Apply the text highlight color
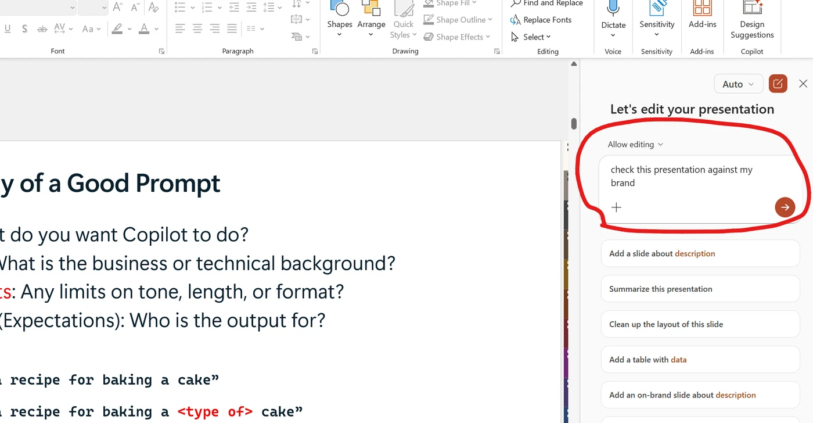This screenshot has height=423, width=813. pyautogui.click(x=118, y=28)
